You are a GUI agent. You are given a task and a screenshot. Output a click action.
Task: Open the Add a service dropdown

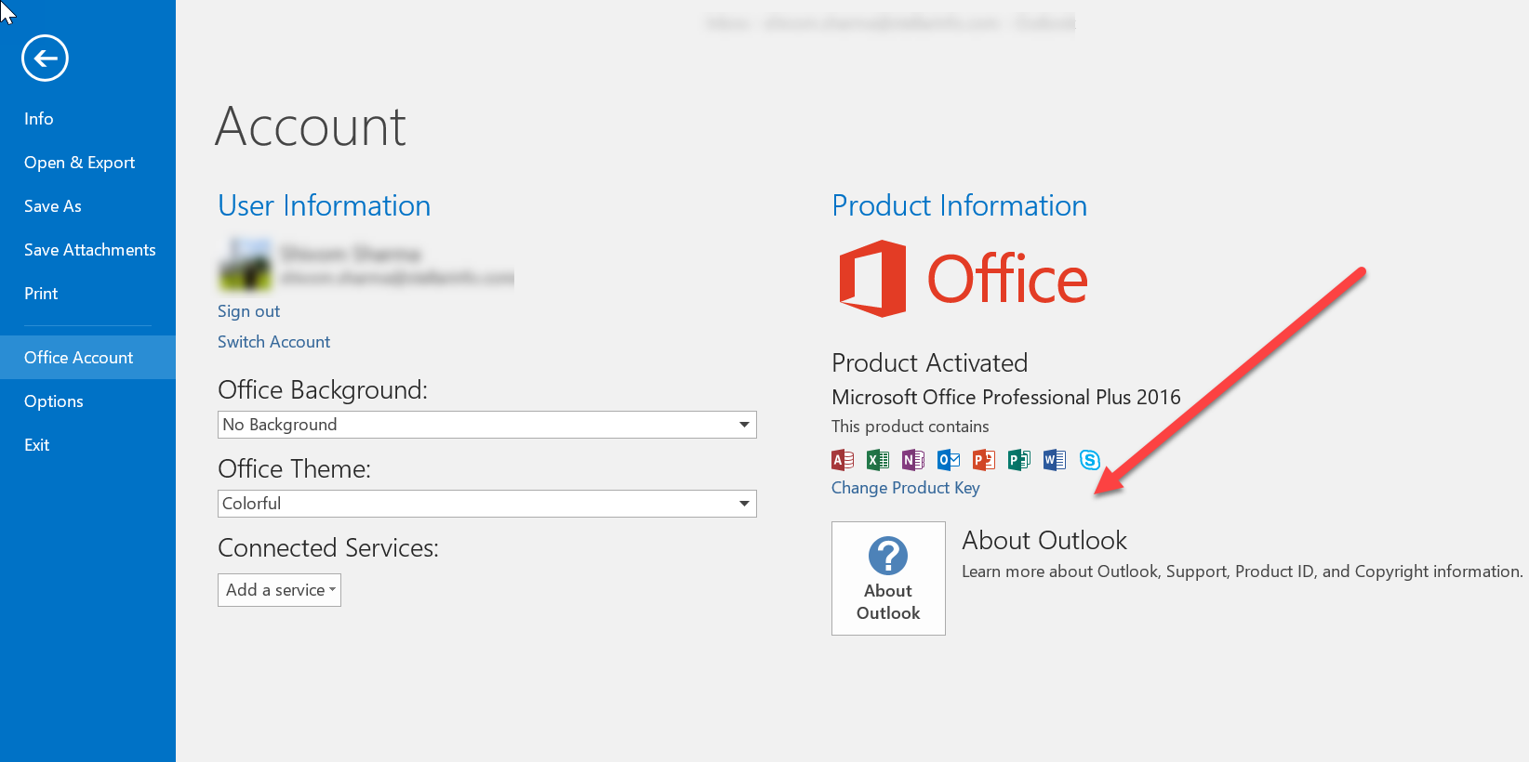click(x=279, y=590)
